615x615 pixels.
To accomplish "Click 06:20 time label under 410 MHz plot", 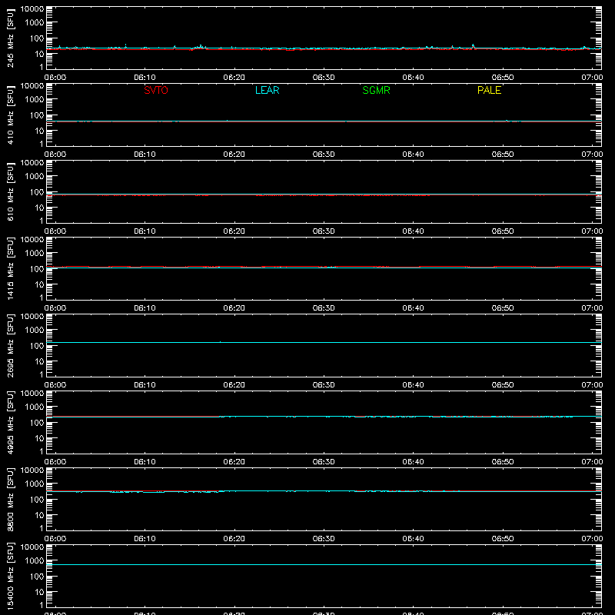I will [234, 155].
